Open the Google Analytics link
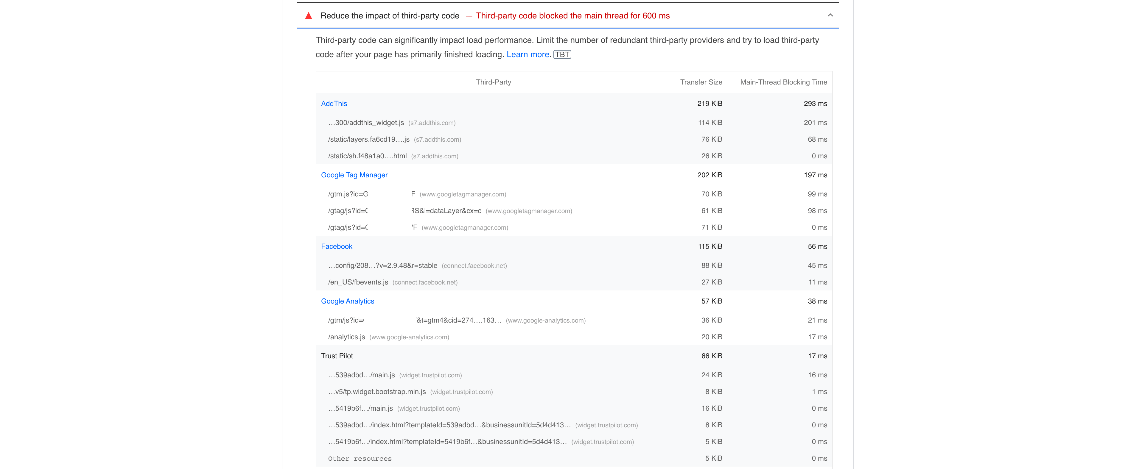Image resolution: width=1139 pixels, height=469 pixels. pyautogui.click(x=348, y=301)
